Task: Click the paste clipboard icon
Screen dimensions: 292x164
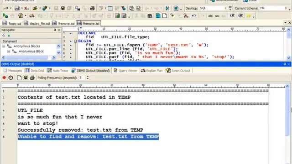Action: point(150,16)
